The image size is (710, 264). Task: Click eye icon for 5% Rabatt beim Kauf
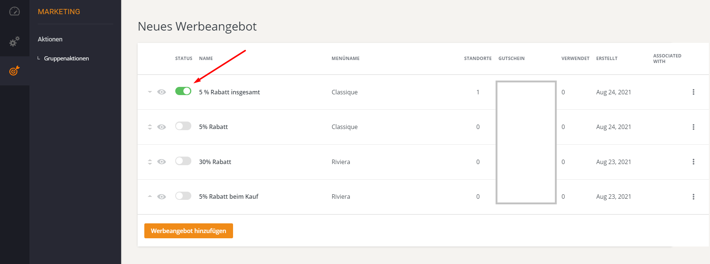click(x=161, y=197)
